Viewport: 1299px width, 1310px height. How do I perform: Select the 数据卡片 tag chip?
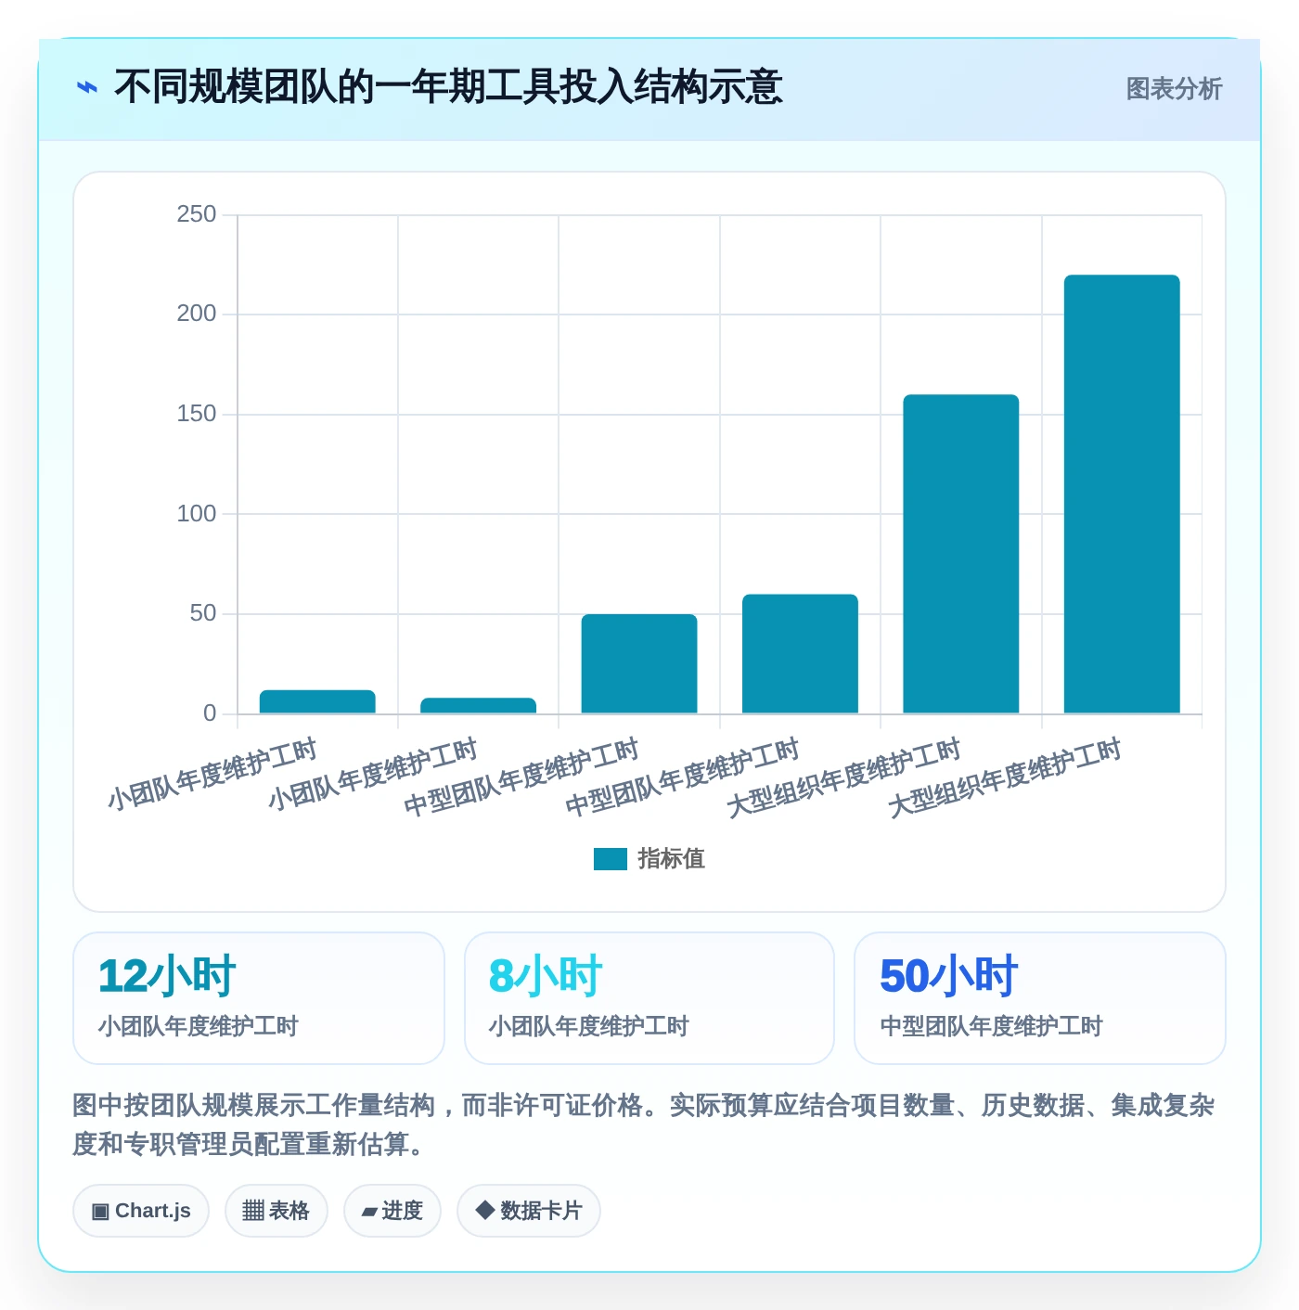pyautogui.click(x=529, y=1211)
